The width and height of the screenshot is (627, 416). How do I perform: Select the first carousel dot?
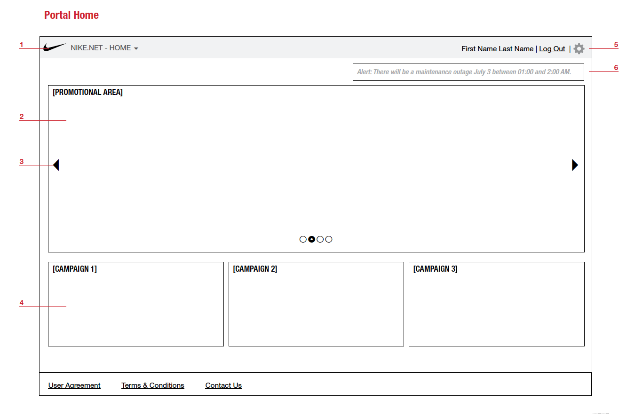[x=303, y=239]
